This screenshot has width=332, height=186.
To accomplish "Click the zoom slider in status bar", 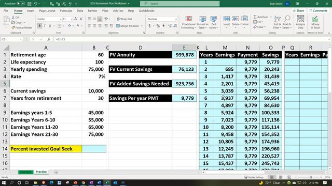I will [x=311, y=177].
